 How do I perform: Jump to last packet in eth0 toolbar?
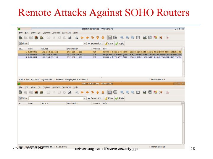(x=103, y=38)
